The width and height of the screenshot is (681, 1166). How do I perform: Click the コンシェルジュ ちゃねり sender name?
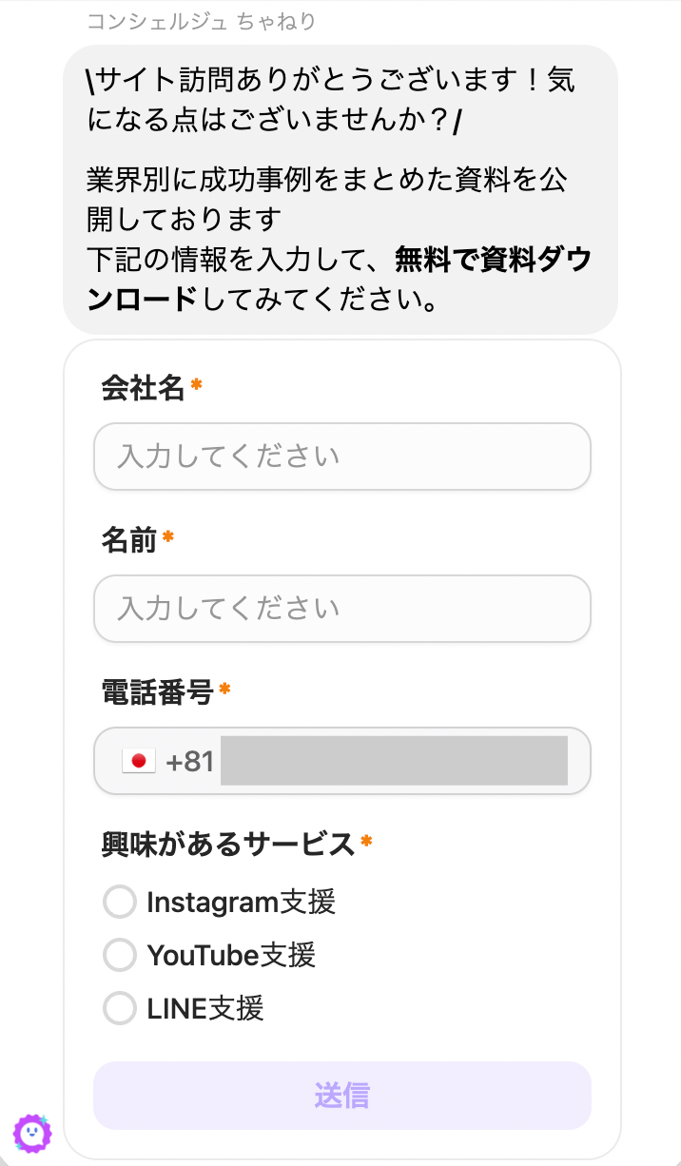tap(202, 21)
